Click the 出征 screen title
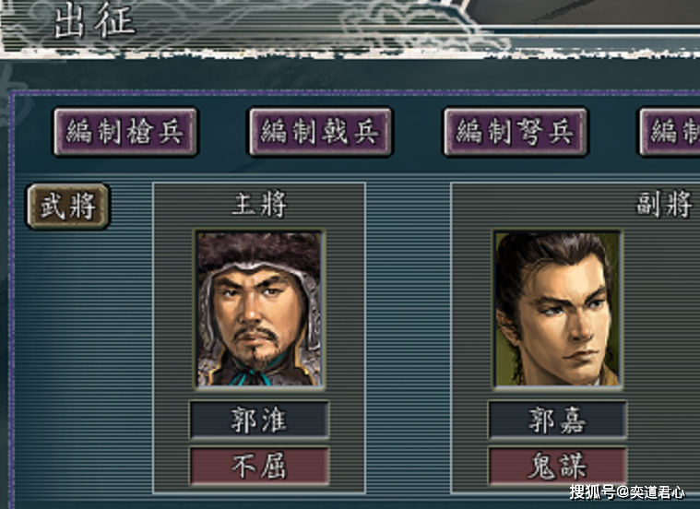The width and height of the screenshot is (700, 509). click(x=95, y=21)
